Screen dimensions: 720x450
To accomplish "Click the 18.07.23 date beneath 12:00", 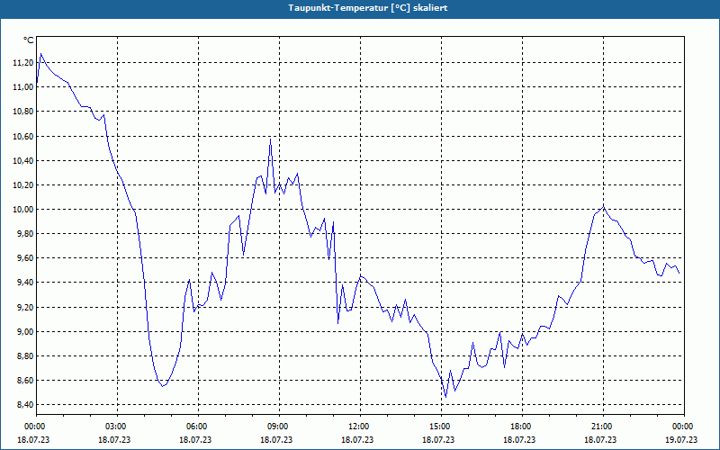I will point(357,439).
